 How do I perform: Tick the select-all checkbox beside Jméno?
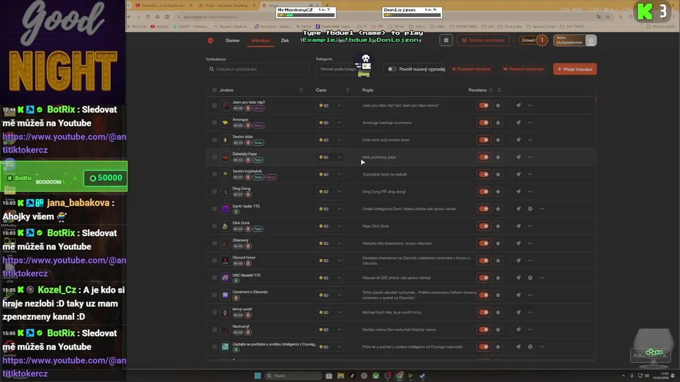pyautogui.click(x=215, y=90)
